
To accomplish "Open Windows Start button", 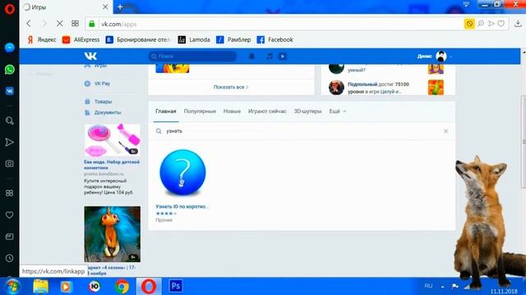I will coord(12,287).
